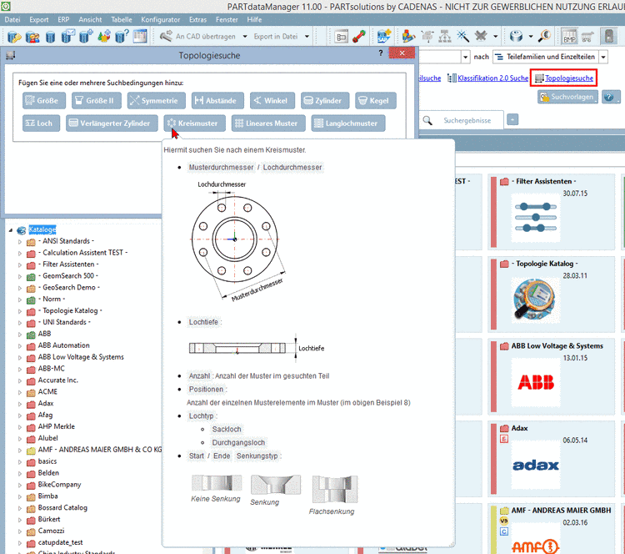Click the 3D part view toolbar icon
Image resolution: width=625 pixels, height=554 pixels.
516,37
